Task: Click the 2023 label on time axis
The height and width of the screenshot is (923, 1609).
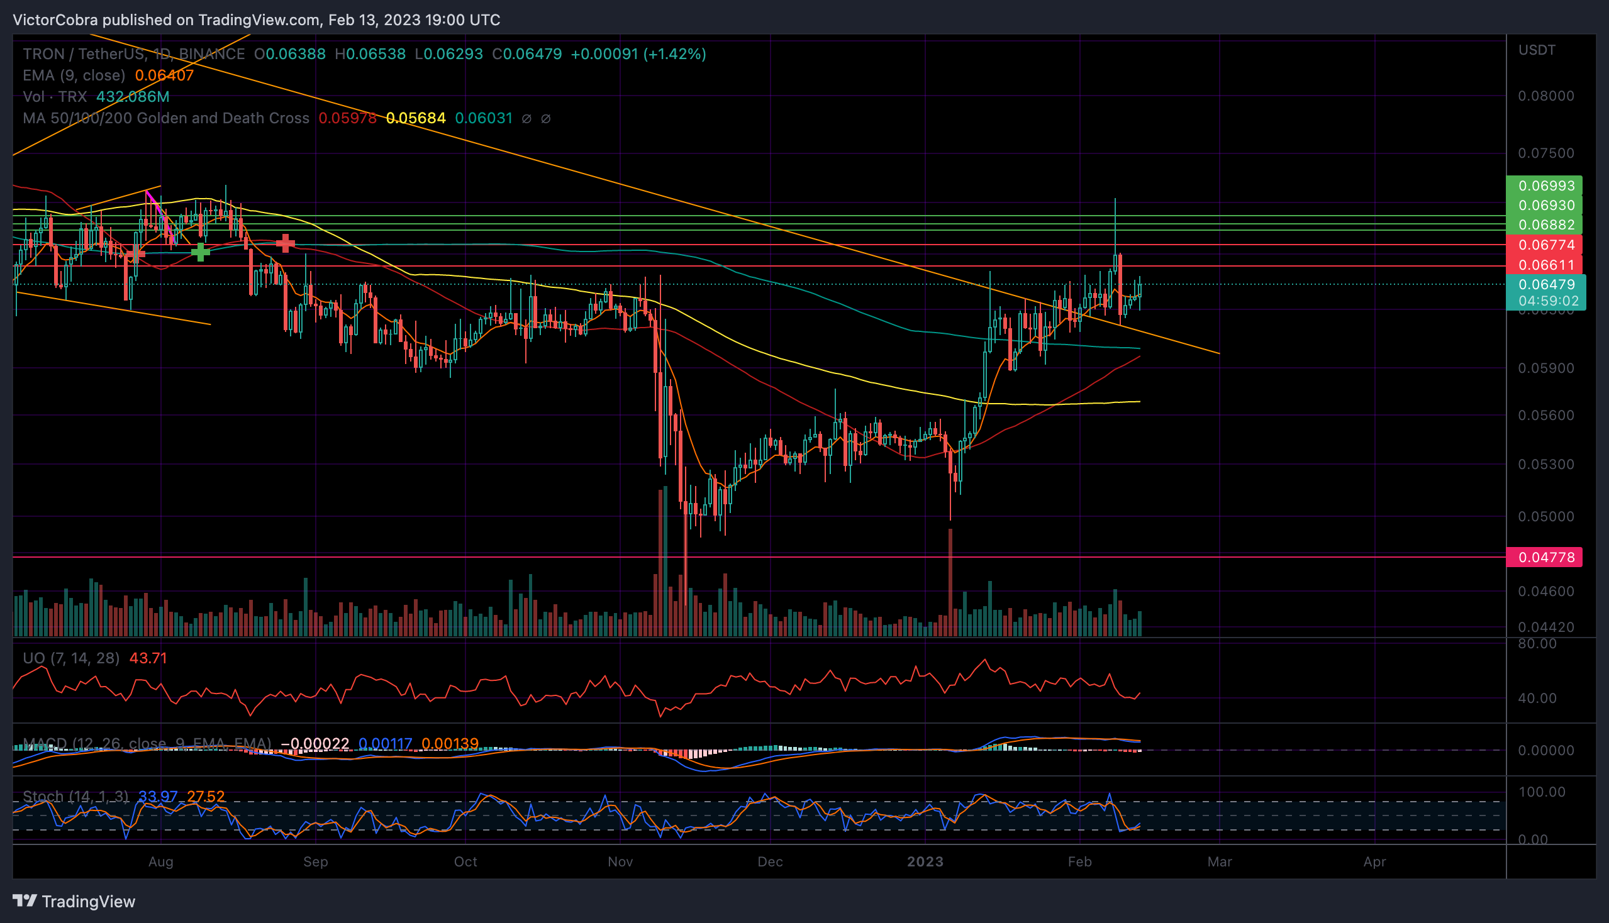Action: [x=925, y=862]
